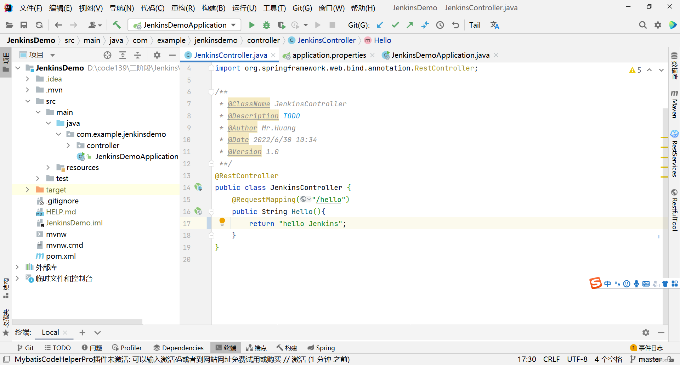Viewport: 680px width, 365px height.
Task: Stop the running process square icon
Action: tap(332, 25)
